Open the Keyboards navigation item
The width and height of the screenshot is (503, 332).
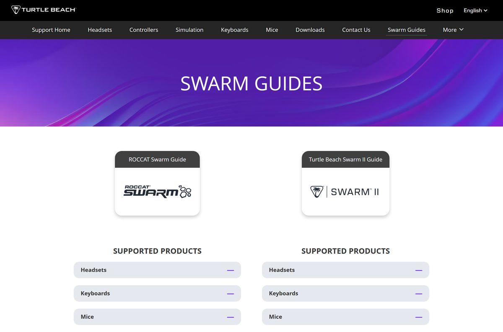pos(235,30)
